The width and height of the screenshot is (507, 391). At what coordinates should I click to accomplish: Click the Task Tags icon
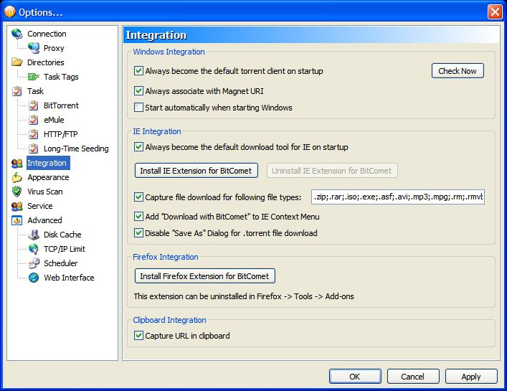click(33, 77)
